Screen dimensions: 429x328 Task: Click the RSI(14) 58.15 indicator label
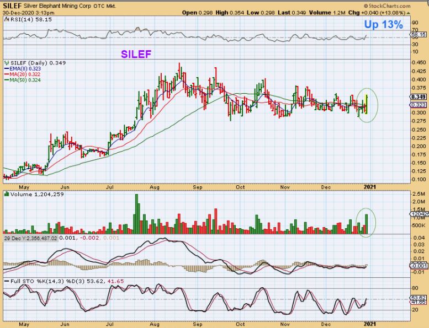(x=31, y=19)
